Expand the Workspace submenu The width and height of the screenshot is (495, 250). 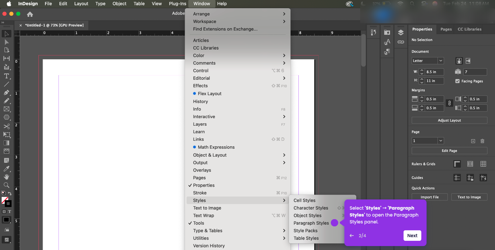[x=238, y=21]
